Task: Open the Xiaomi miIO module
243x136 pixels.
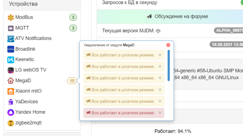Action: tap(28, 91)
